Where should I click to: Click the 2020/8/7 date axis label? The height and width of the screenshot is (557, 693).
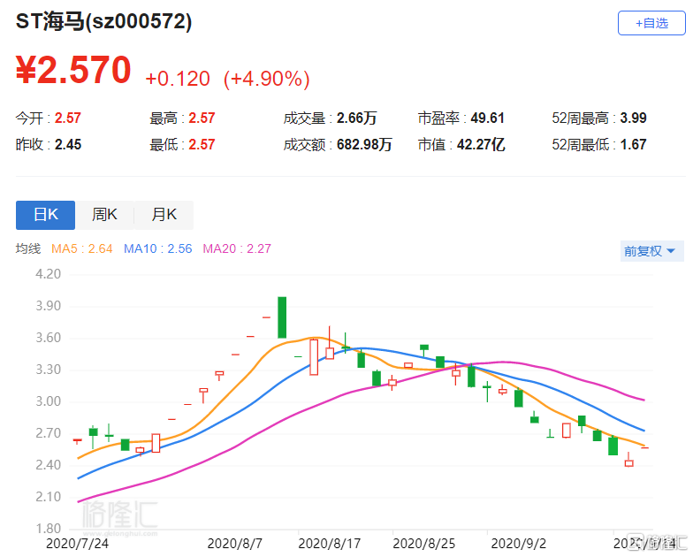point(235,543)
